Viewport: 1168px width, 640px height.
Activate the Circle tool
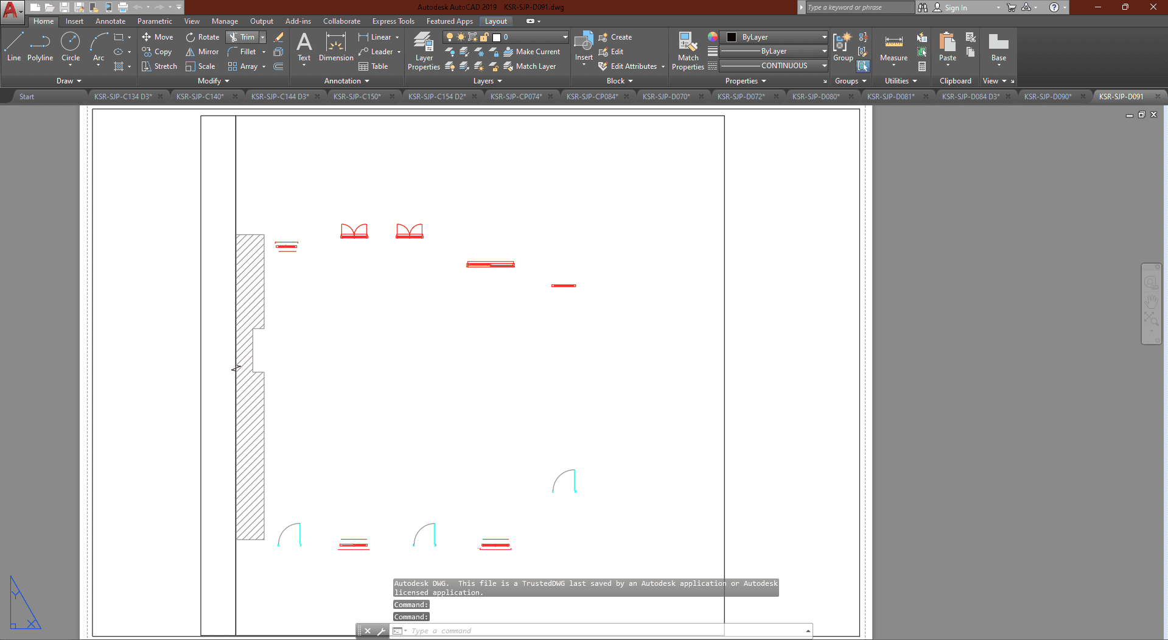pyautogui.click(x=71, y=47)
